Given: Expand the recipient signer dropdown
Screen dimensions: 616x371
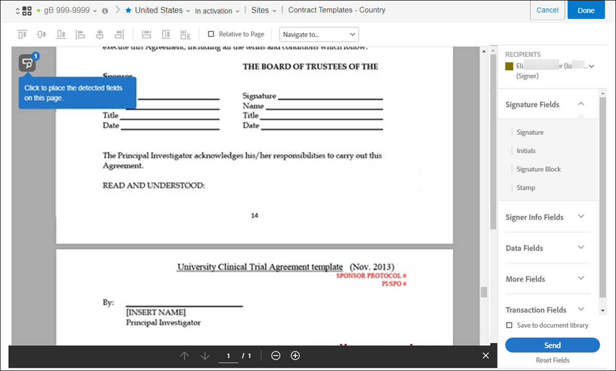Looking at the screenshot, I should 591,66.
